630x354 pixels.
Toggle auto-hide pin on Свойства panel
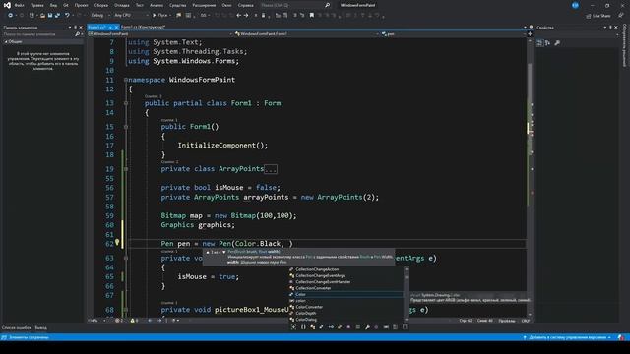(610, 28)
